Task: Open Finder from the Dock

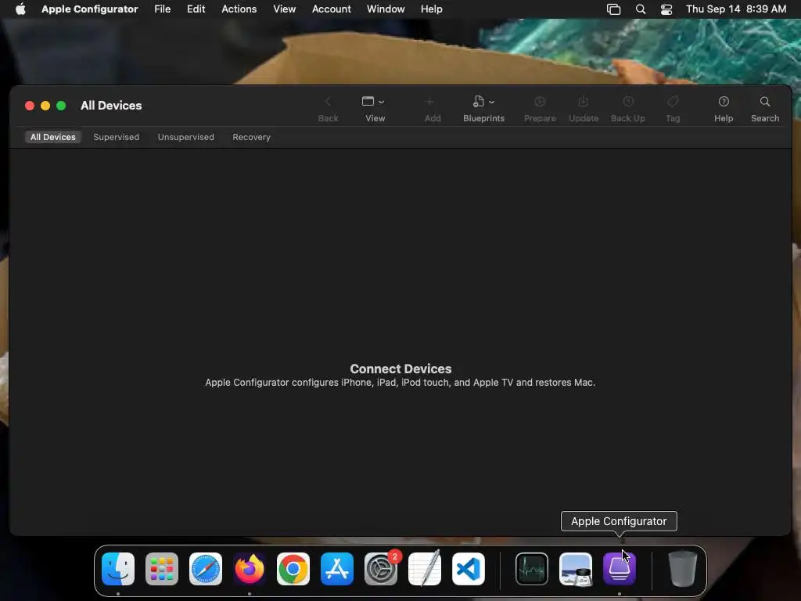Action: tap(118, 569)
